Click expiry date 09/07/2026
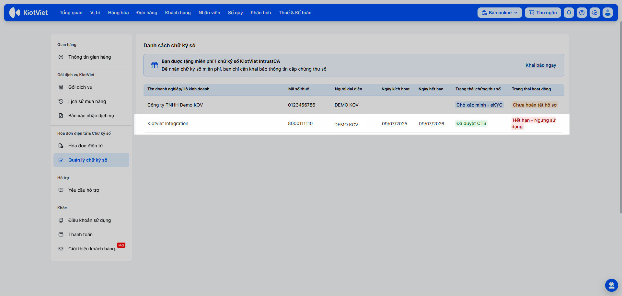 click(x=432, y=124)
